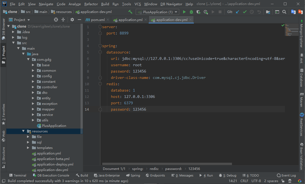The width and height of the screenshot is (305, 184).
Task: Toggle the 2: Favorites tool window
Action: click(x=4, y=114)
